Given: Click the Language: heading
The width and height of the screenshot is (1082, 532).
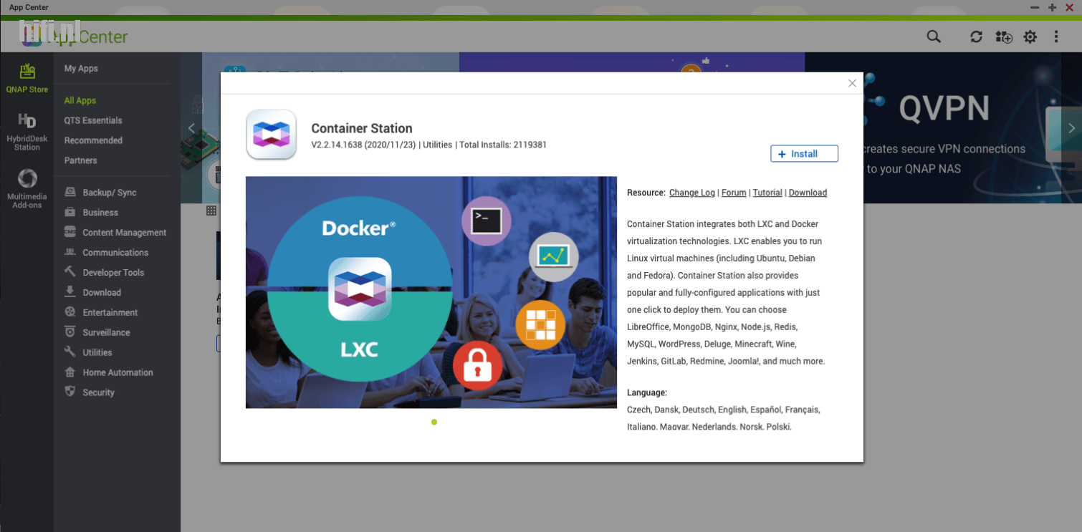Looking at the screenshot, I should click(647, 393).
